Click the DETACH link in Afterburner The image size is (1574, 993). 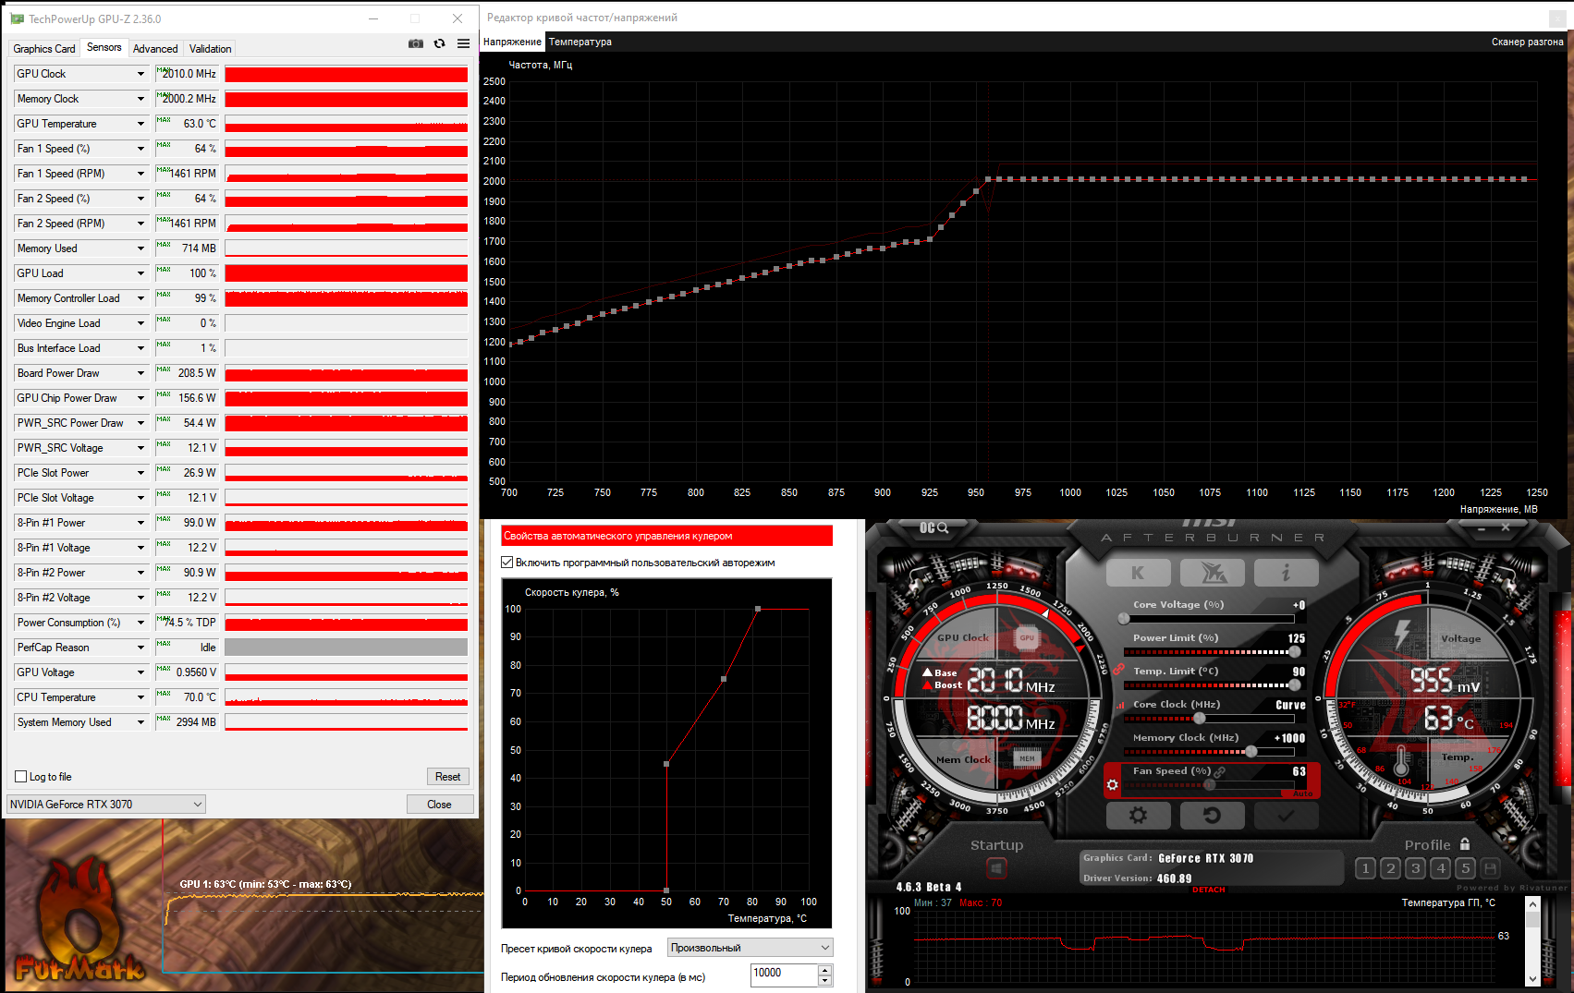1208,890
